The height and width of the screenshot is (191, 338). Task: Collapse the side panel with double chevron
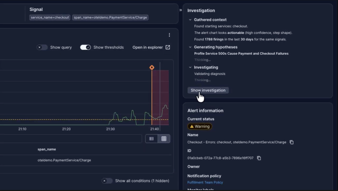(x=180, y=10)
